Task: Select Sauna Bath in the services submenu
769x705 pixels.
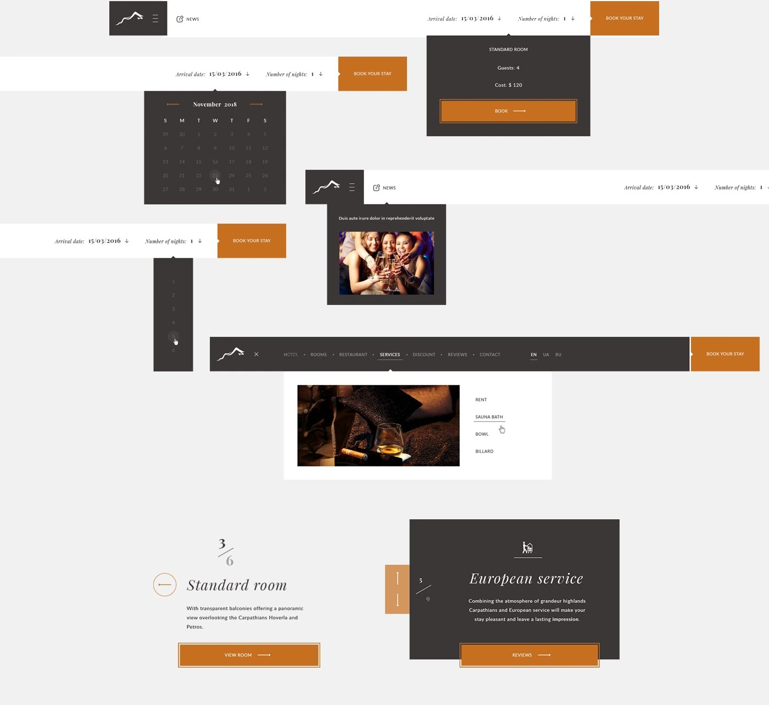Action: (489, 417)
